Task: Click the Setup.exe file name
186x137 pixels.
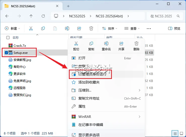Action: [x=21, y=53]
